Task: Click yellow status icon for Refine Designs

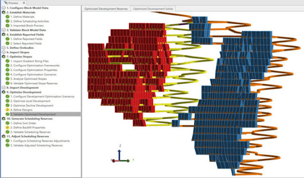Action: pyautogui.click(x=8, y=110)
